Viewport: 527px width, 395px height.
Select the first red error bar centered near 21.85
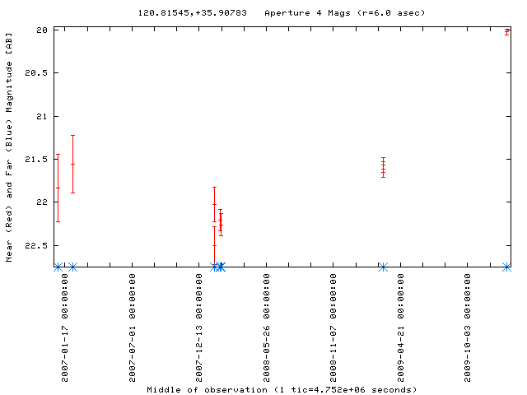58,188
